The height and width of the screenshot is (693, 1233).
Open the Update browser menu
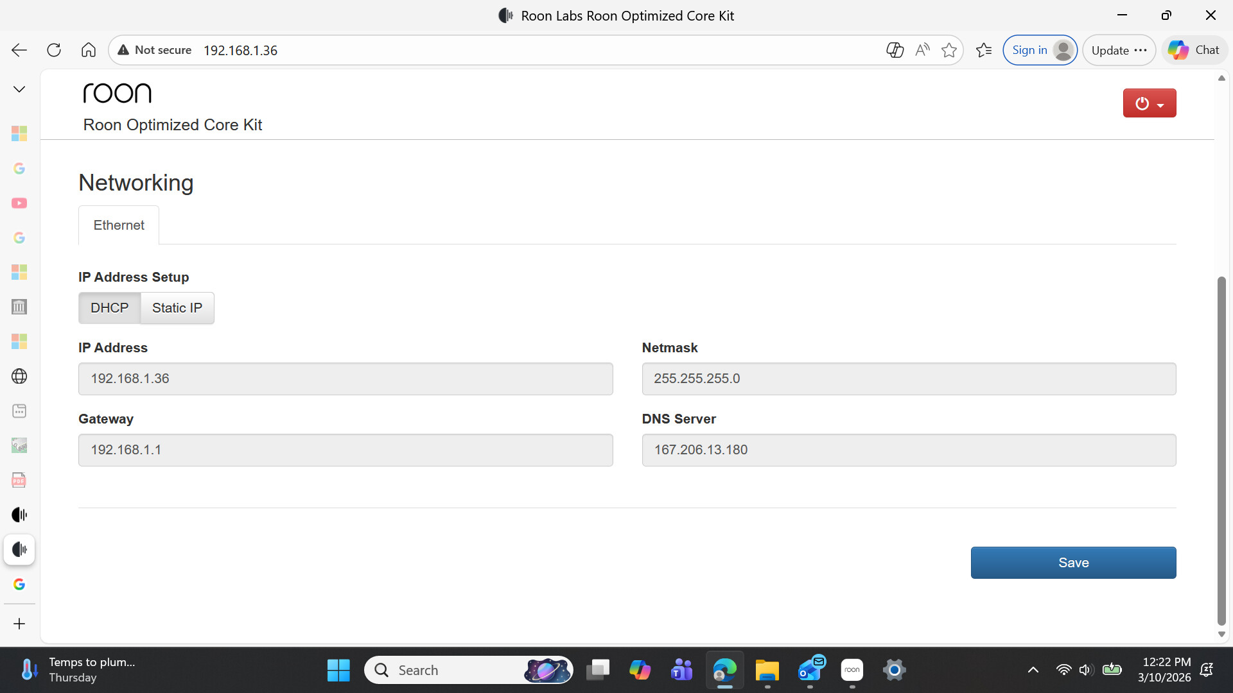pyautogui.click(x=1119, y=50)
